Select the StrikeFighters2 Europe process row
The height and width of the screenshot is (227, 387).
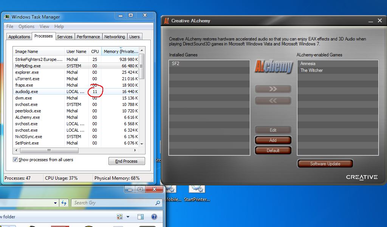(x=76, y=59)
